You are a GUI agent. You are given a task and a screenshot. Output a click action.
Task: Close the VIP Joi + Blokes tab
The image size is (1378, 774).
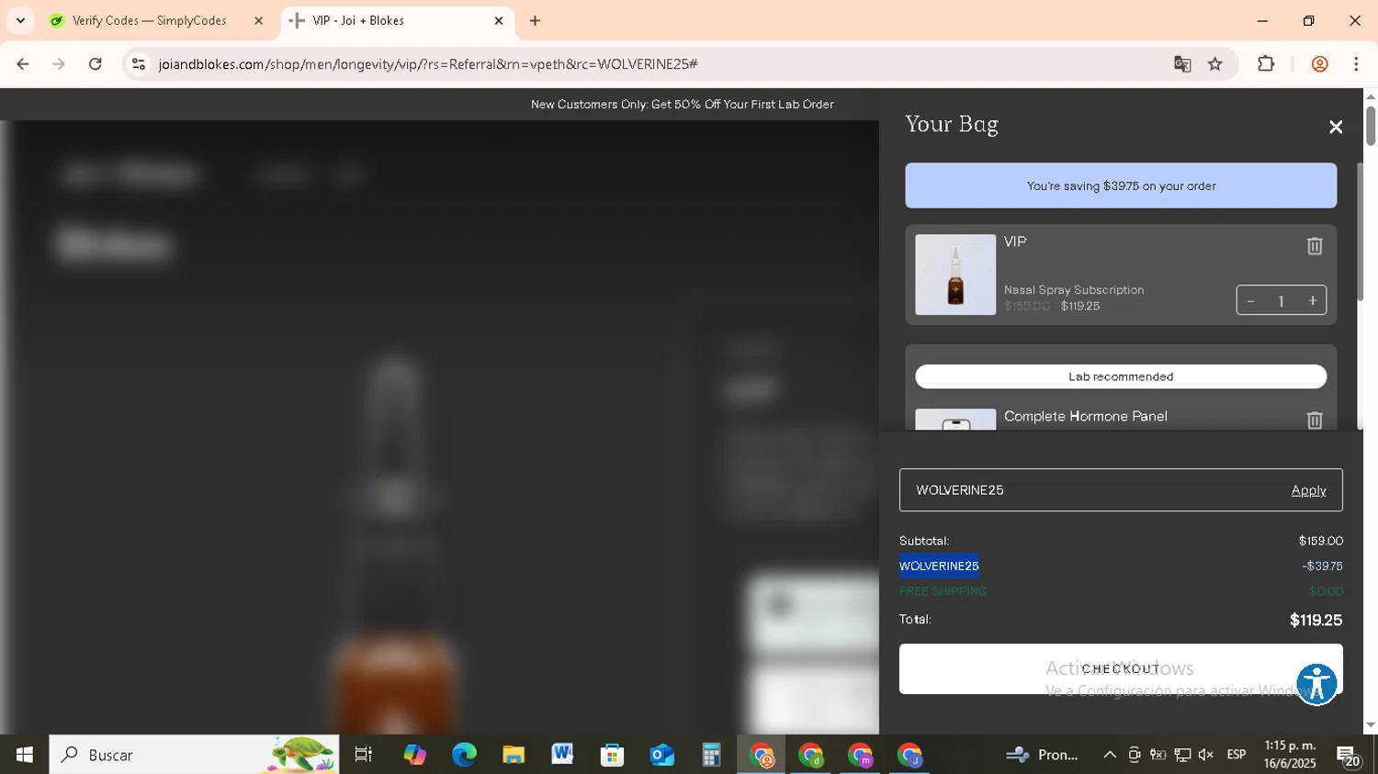499,20
